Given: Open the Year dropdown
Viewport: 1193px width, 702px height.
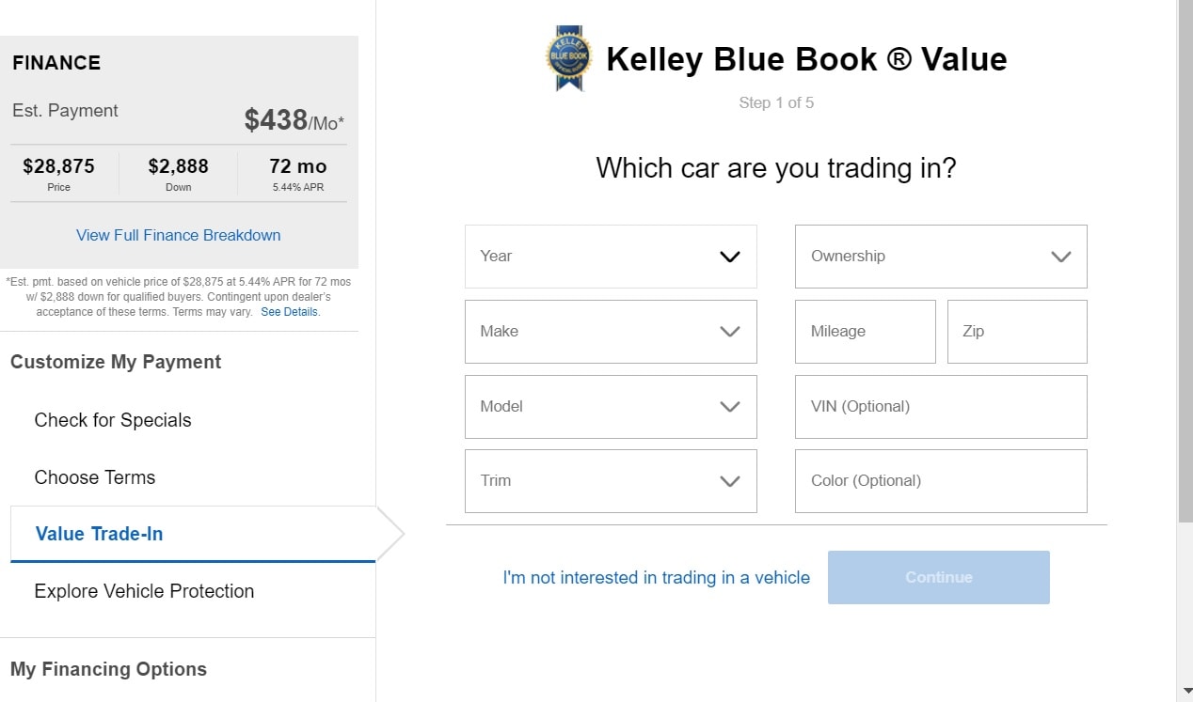Looking at the screenshot, I should tap(611, 257).
